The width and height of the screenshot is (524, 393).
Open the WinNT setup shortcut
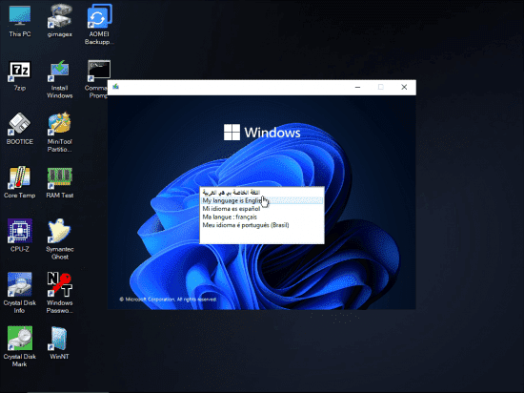pos(59,342)
